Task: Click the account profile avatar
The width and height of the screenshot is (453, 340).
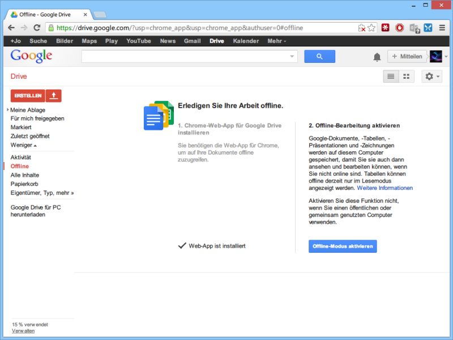Action: click(436, 56)
